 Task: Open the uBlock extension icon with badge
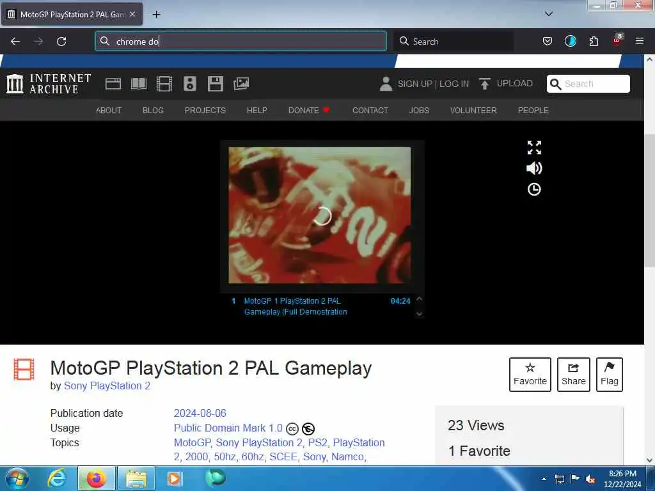click(x=617, y=40)
